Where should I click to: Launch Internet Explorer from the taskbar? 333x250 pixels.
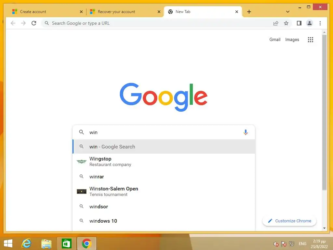pyautogui.click(x=27, y=243)
